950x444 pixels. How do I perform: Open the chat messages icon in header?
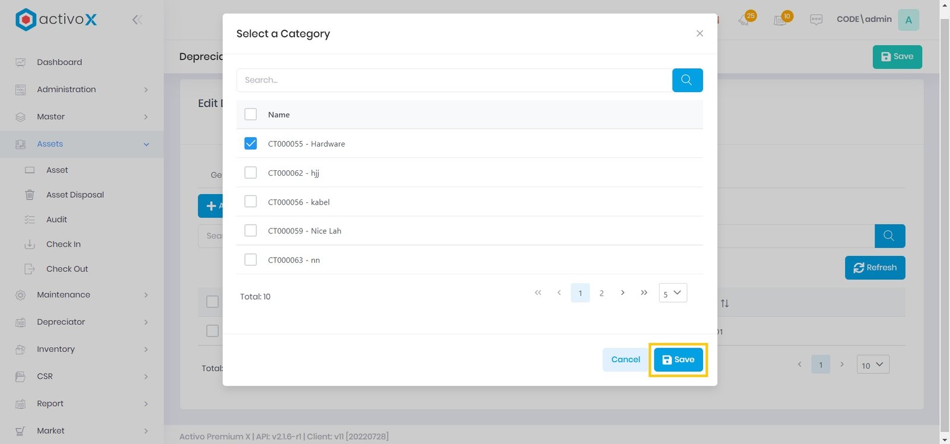point(816,20)
